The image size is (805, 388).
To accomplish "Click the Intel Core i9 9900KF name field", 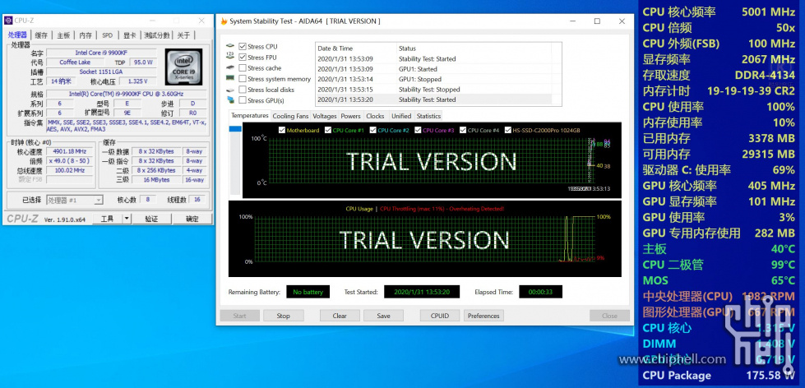I will coord(103,53).
